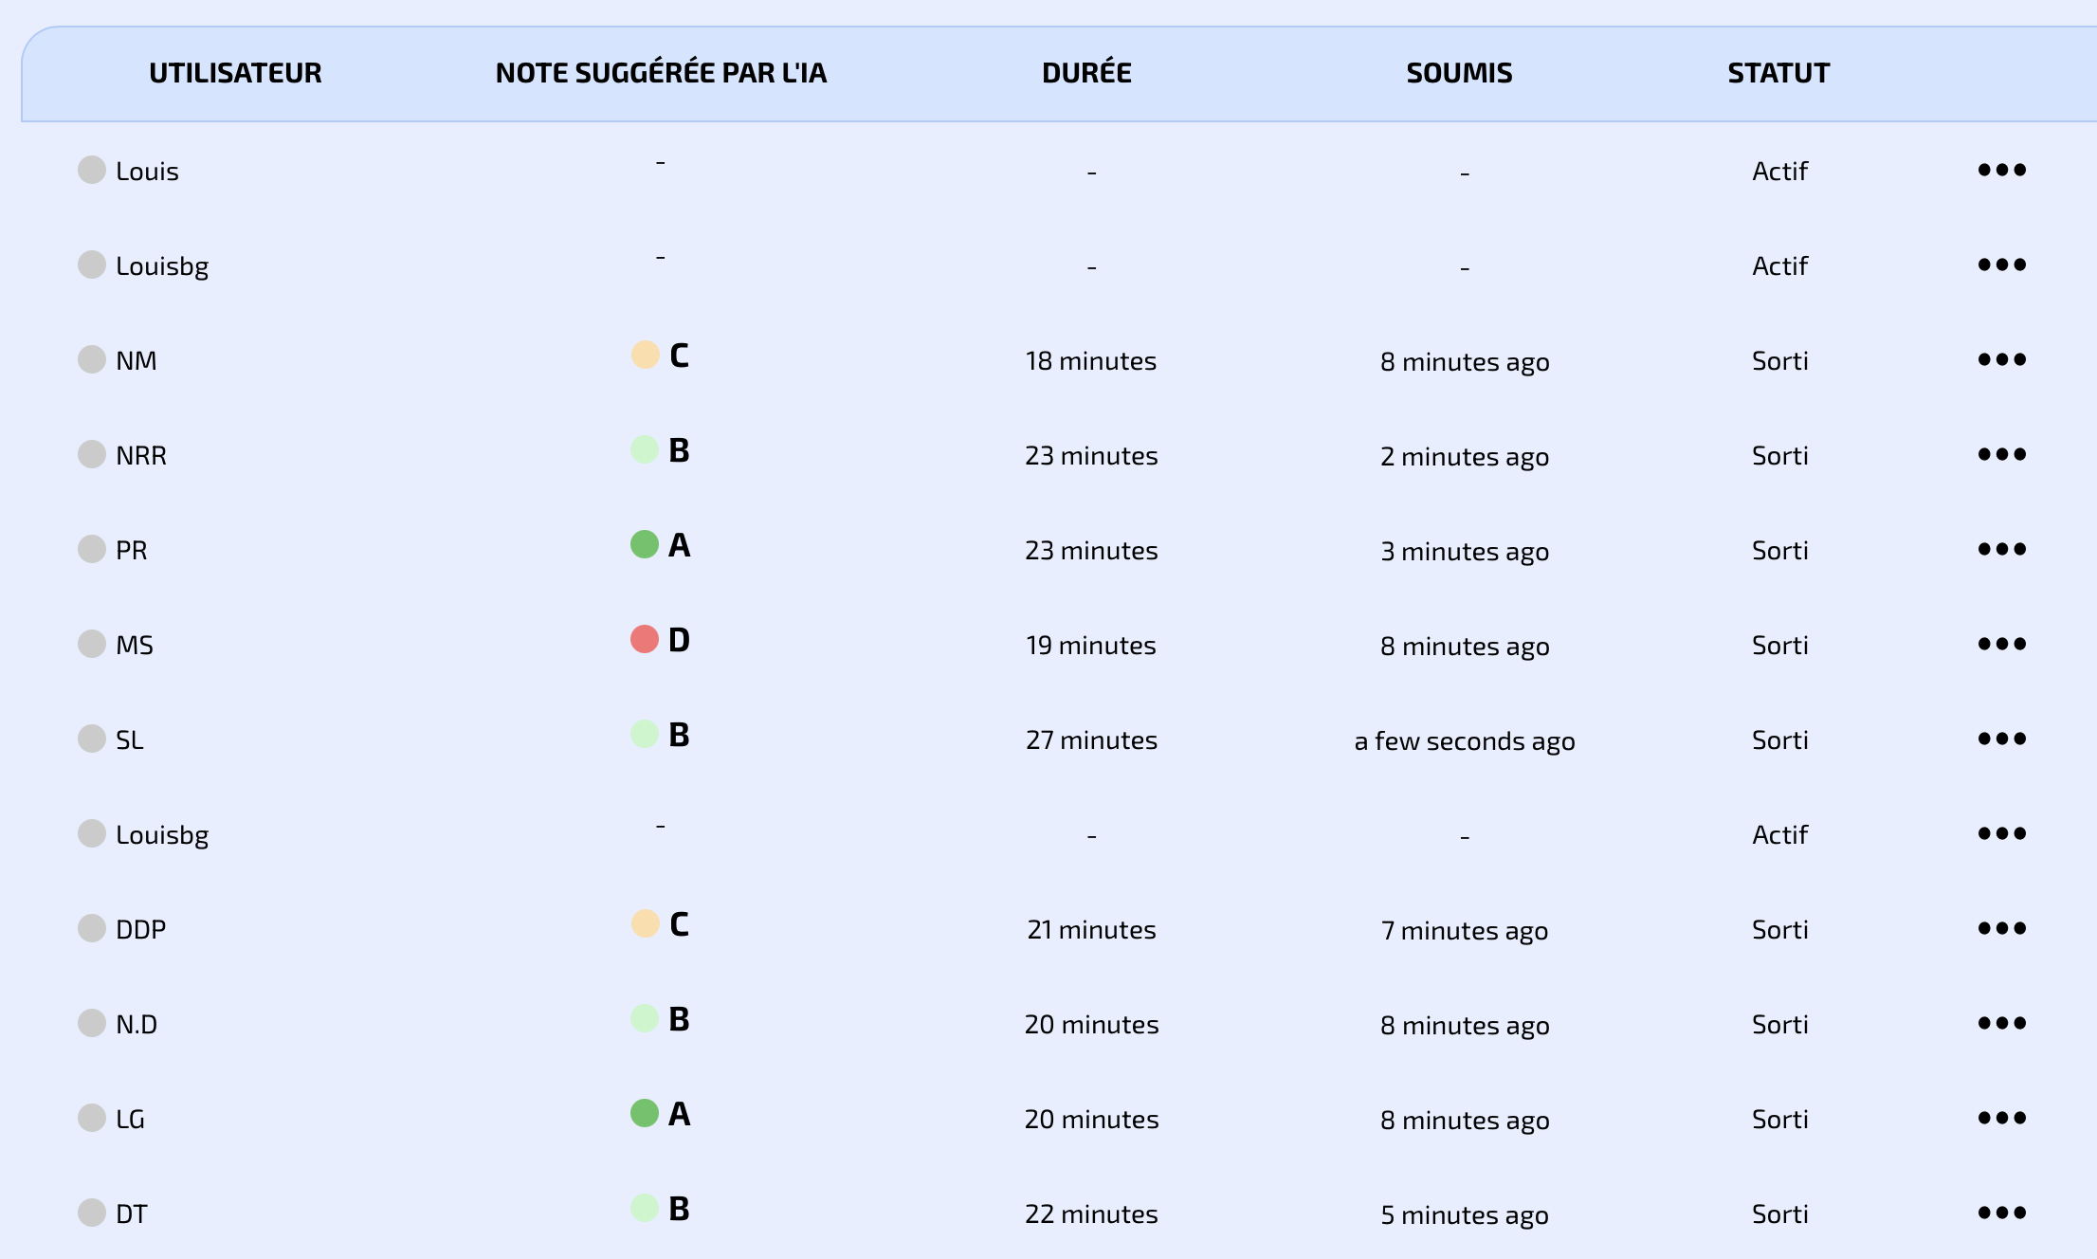Click the green A grade dot for PR
This screenshot has height=1259, width=2097.
(x=645, y=544)
